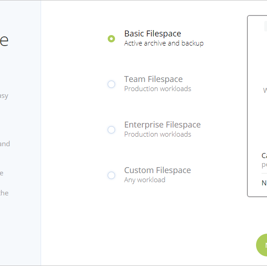Click the green round button at bottom right

point(262,245)
